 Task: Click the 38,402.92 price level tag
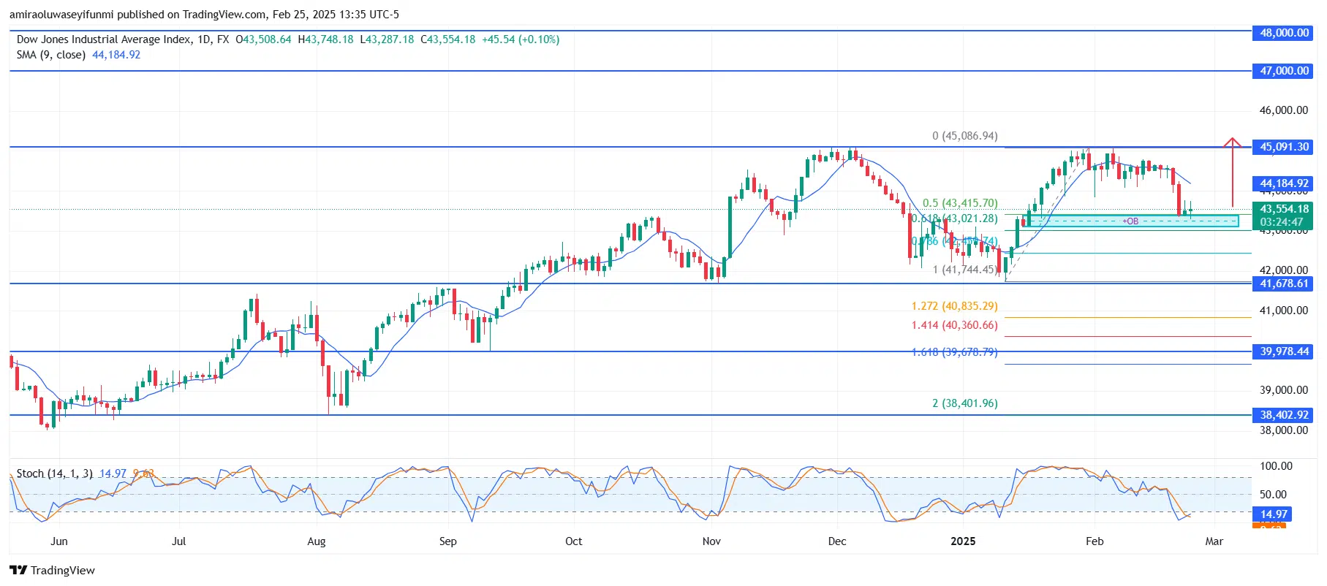[1283, 415]
